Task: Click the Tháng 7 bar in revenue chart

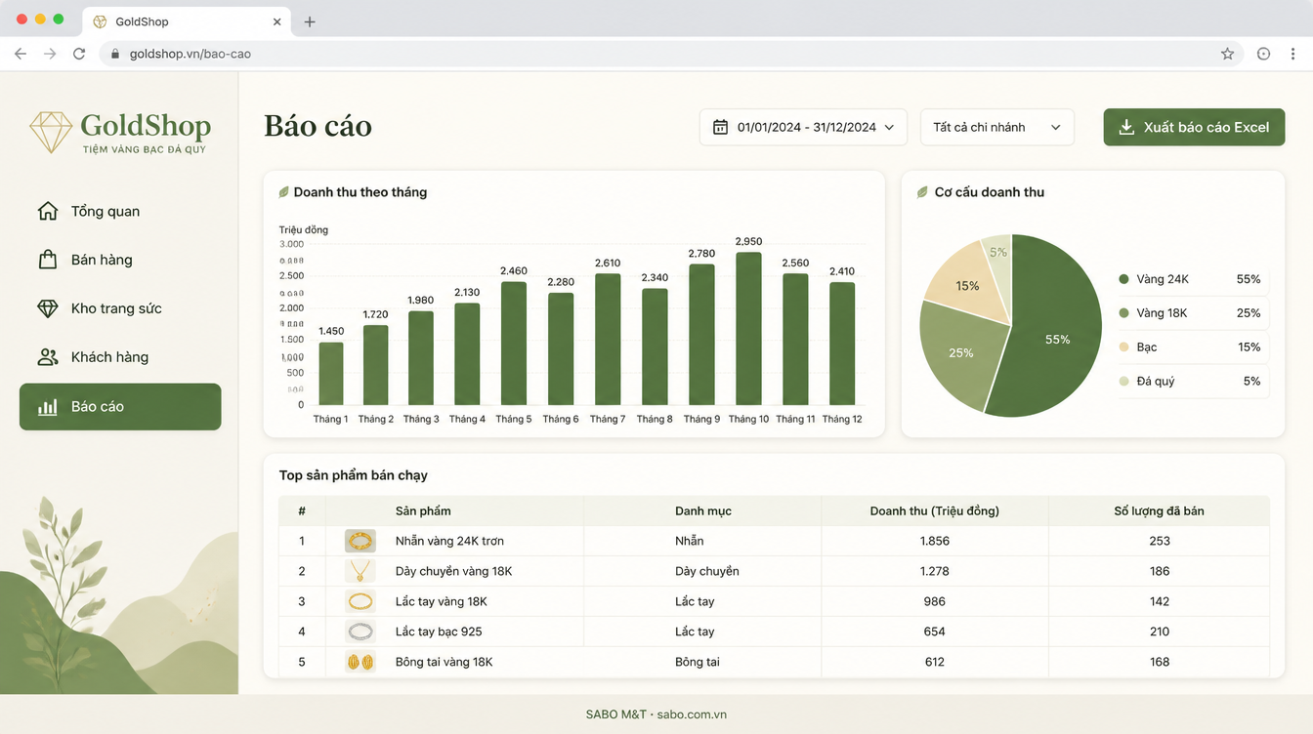Action: 608,340
